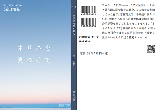Click the barcode number NR00000000
Image resolution: width=157 pixels, height=110 pixels.
click(x=88, y=26)
